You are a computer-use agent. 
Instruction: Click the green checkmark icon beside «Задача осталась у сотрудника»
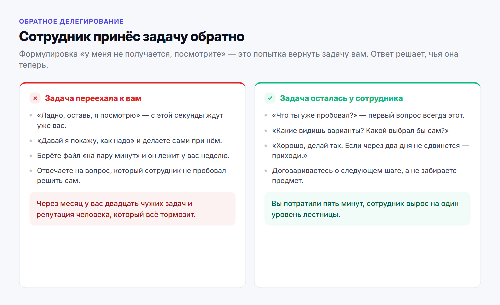click(270, 98)
